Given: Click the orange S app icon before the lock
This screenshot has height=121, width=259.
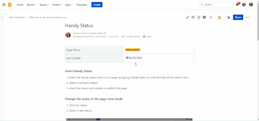Looking at the screenshot, I should coord(219,17).
